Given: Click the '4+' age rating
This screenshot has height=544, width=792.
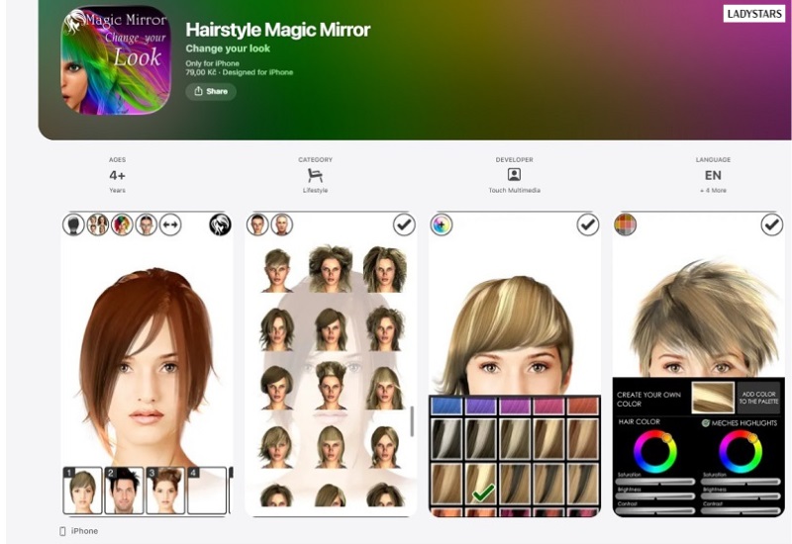Looking at the screenshot, I should (x=117, y=175).
